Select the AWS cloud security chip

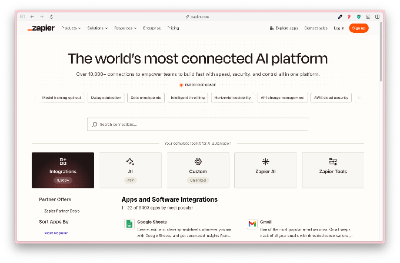(x=331, y=98)
